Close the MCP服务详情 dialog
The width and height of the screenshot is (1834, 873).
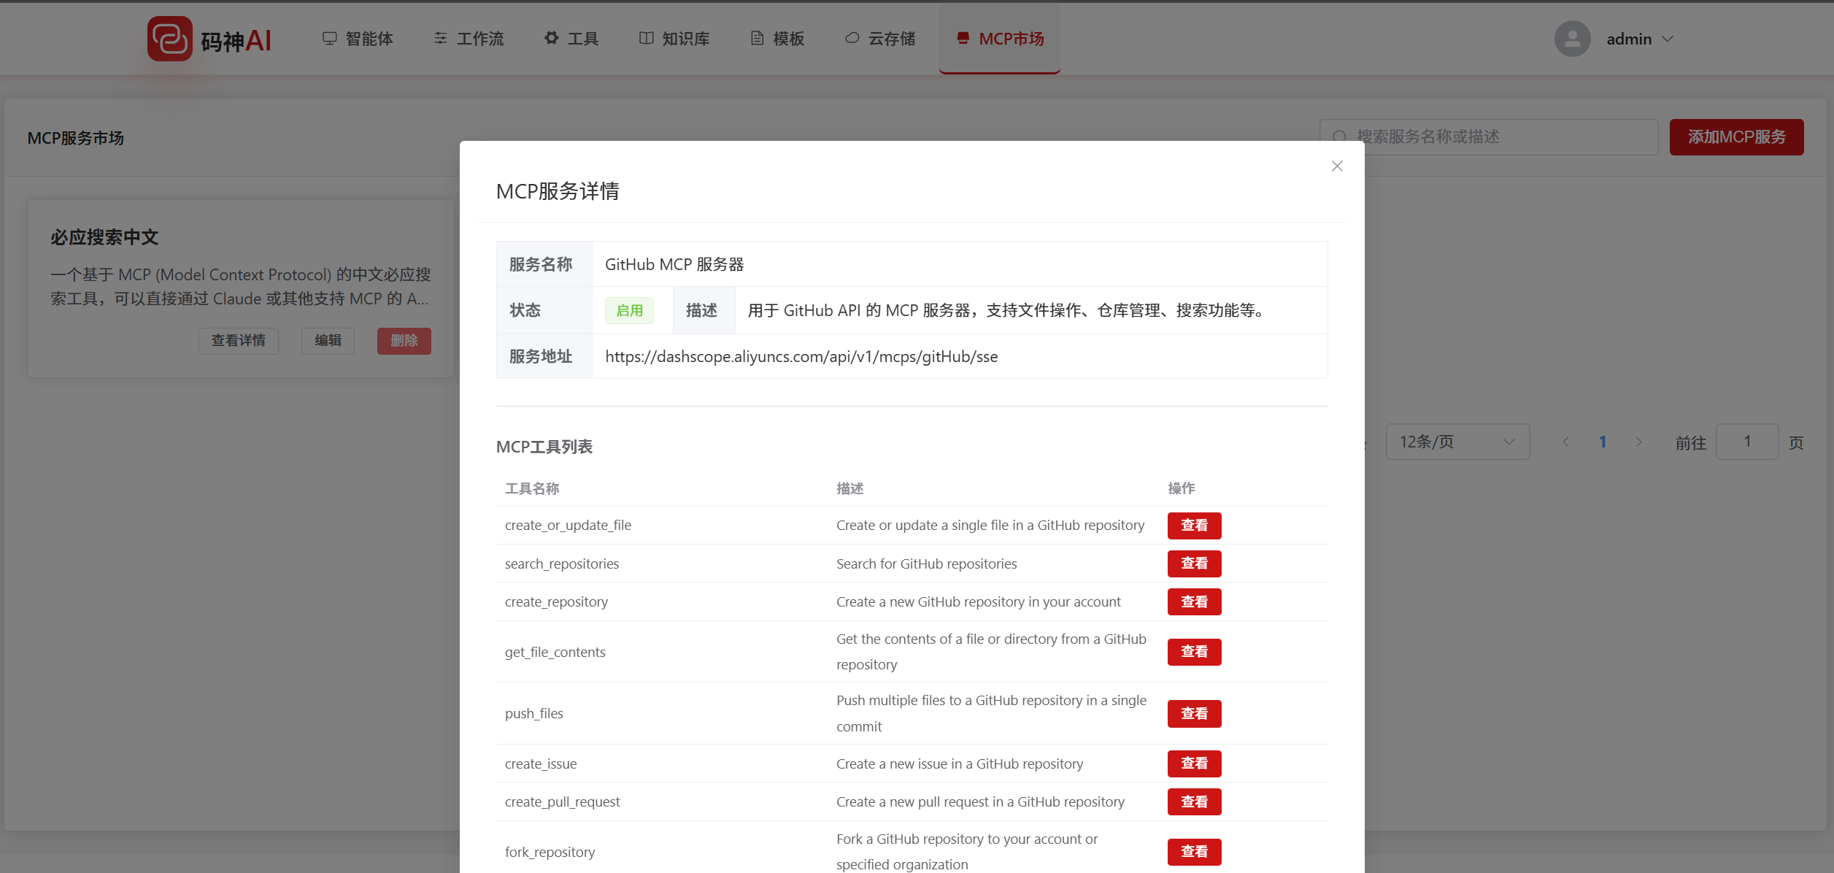click(1337, 166)
